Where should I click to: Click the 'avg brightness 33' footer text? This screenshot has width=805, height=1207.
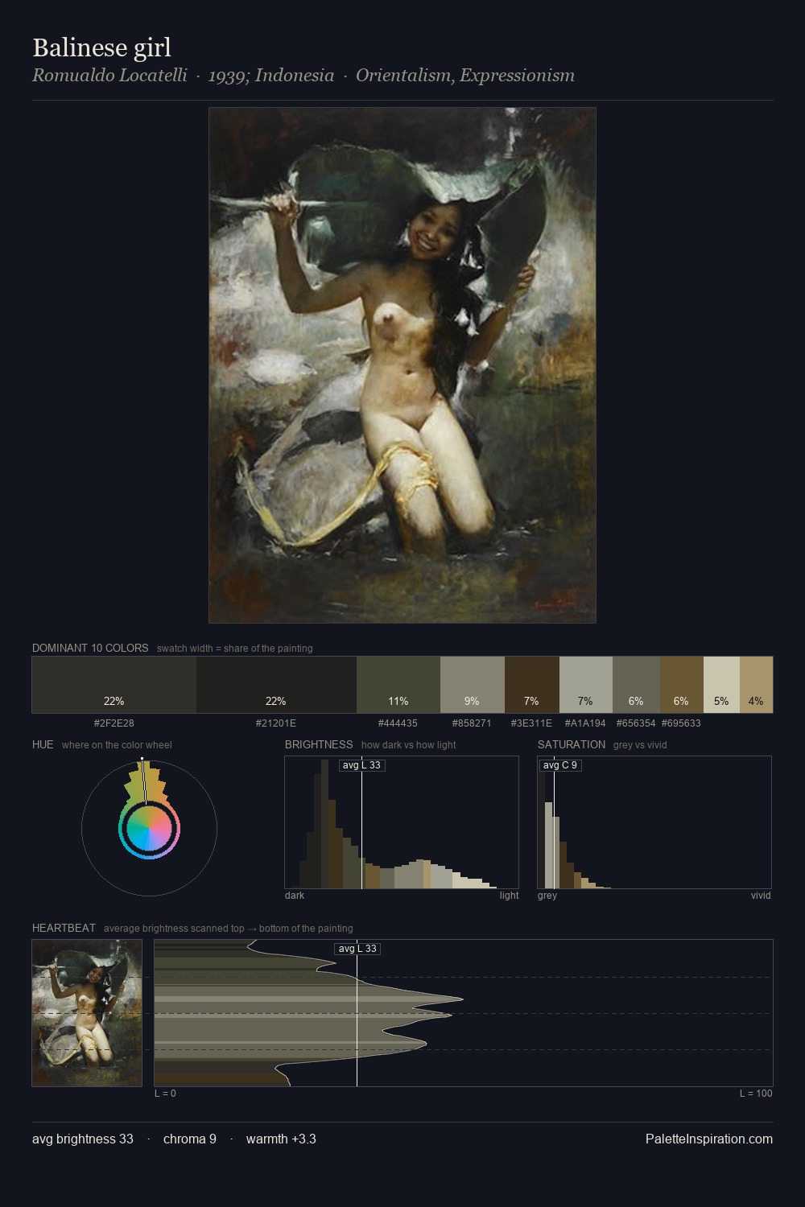tap(83, 1139)
